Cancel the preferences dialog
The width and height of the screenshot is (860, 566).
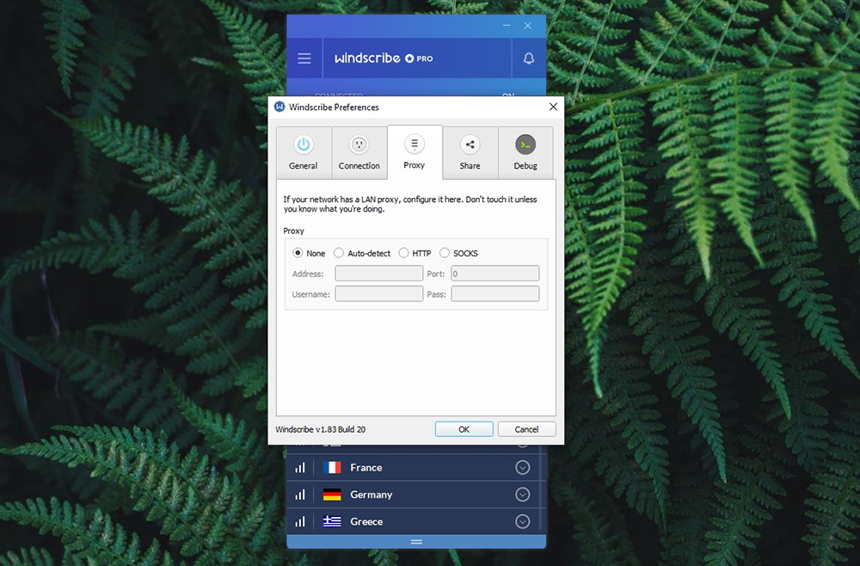click(x=526, y=429)
